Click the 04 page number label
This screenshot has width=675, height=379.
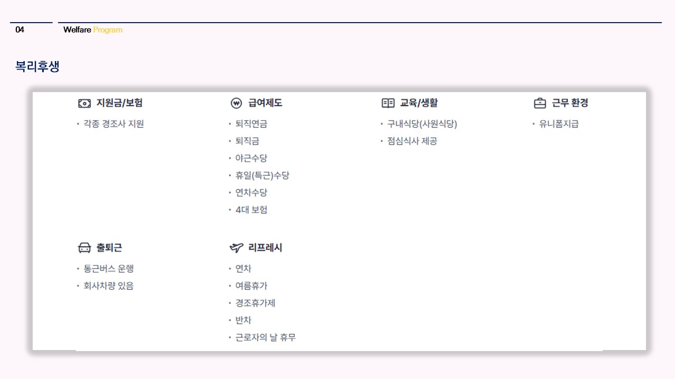tap(20, 30)
